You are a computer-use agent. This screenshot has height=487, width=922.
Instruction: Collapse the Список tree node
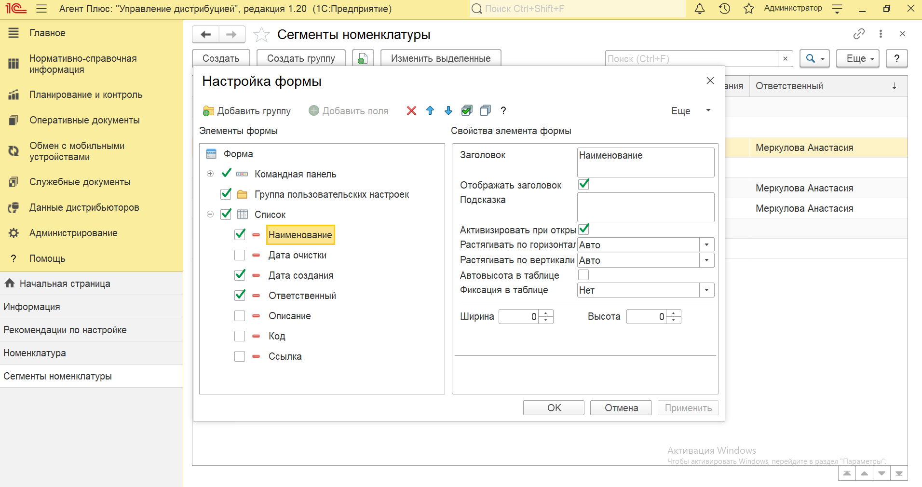(x=210, y=215)
